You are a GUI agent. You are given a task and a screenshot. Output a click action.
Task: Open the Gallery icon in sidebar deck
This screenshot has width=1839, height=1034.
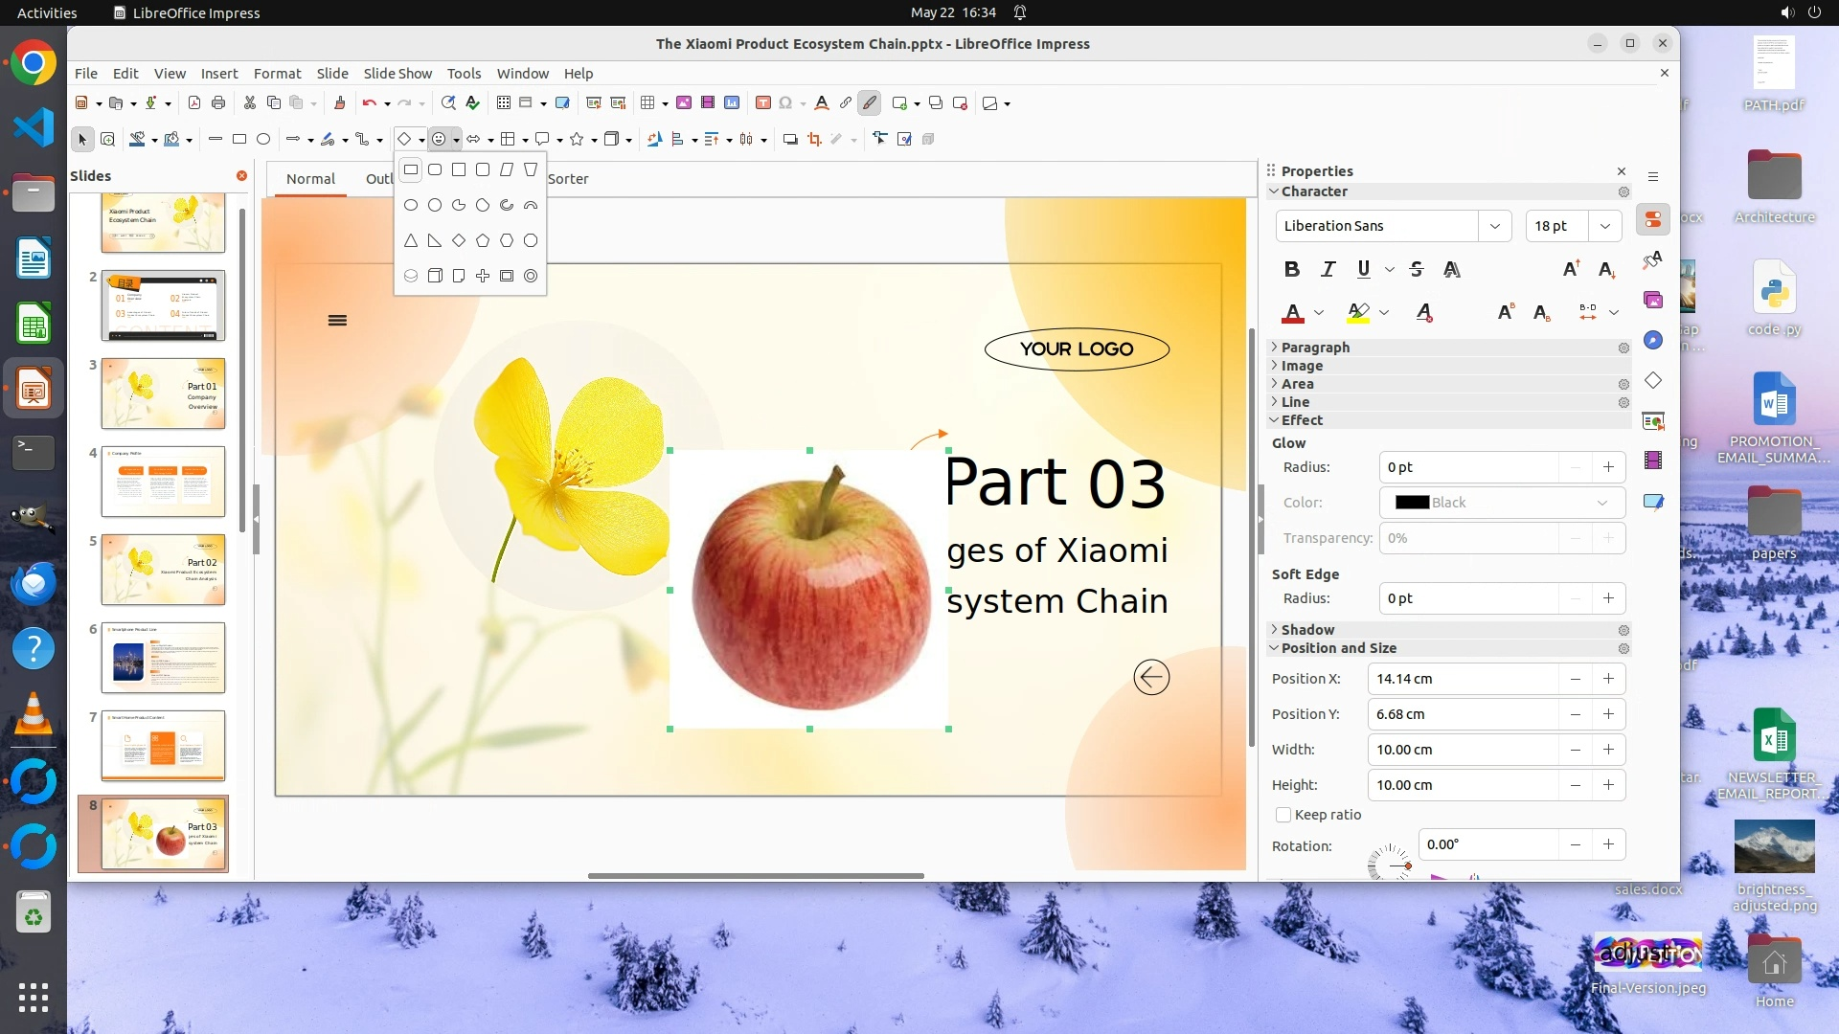(x=1653, y=300)
